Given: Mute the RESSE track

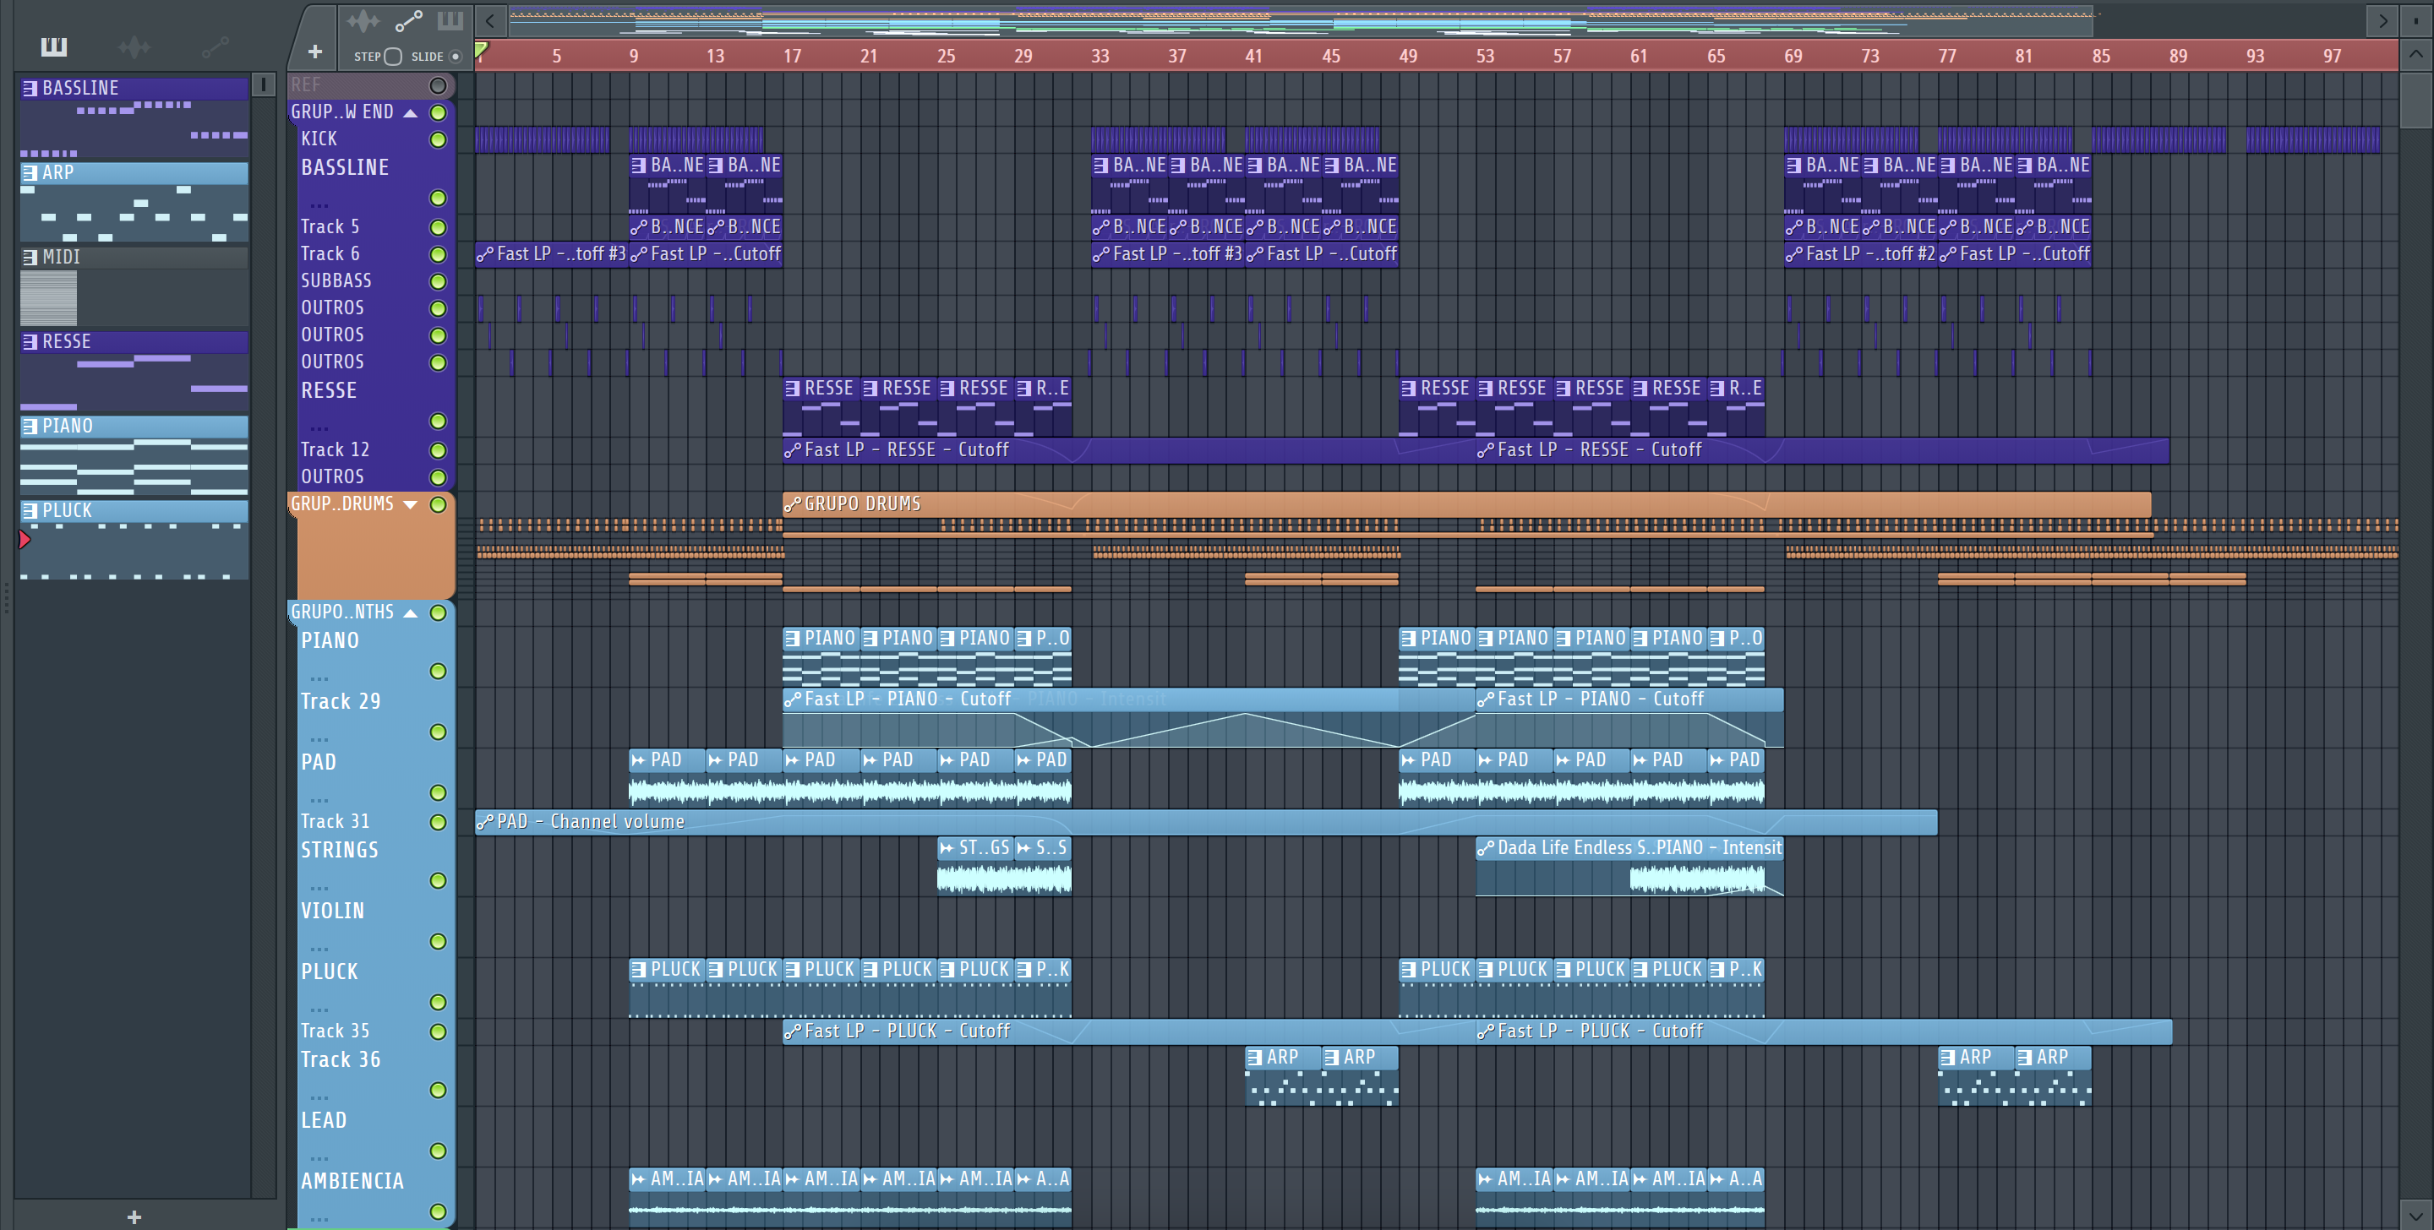Looking at the screenshot, I should click(438, 422).
